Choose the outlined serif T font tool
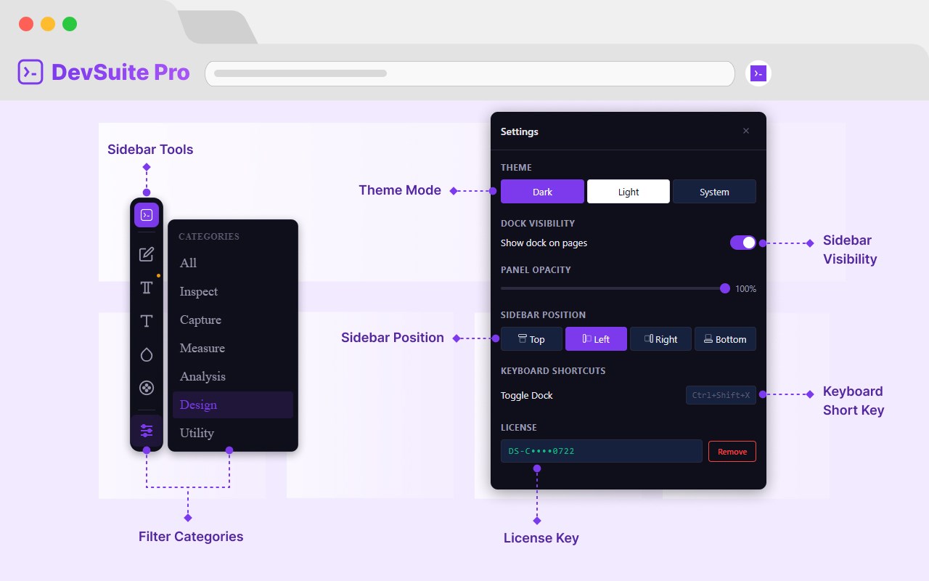Viewport: 929px width, 581px height. 147,288
